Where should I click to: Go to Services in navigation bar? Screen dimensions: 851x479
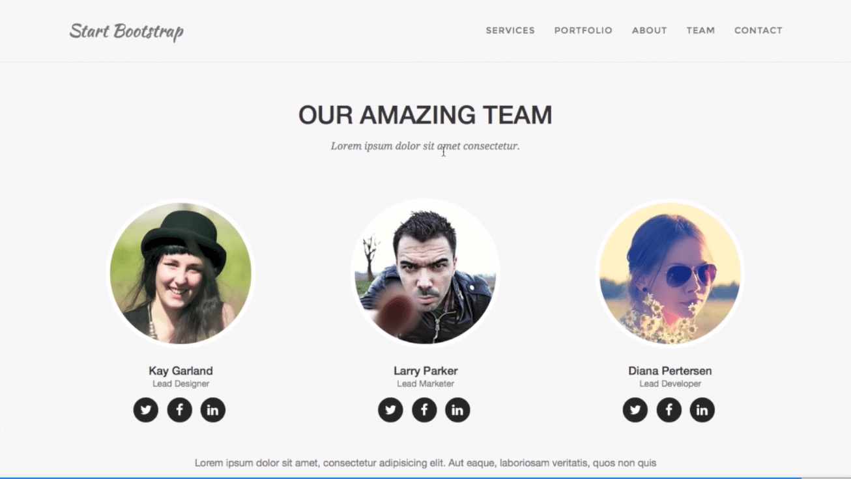click(x=510, y=31)
